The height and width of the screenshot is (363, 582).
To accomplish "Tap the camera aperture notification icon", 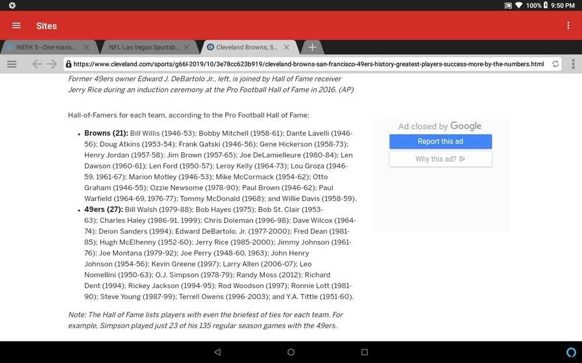I will (12, 6).
